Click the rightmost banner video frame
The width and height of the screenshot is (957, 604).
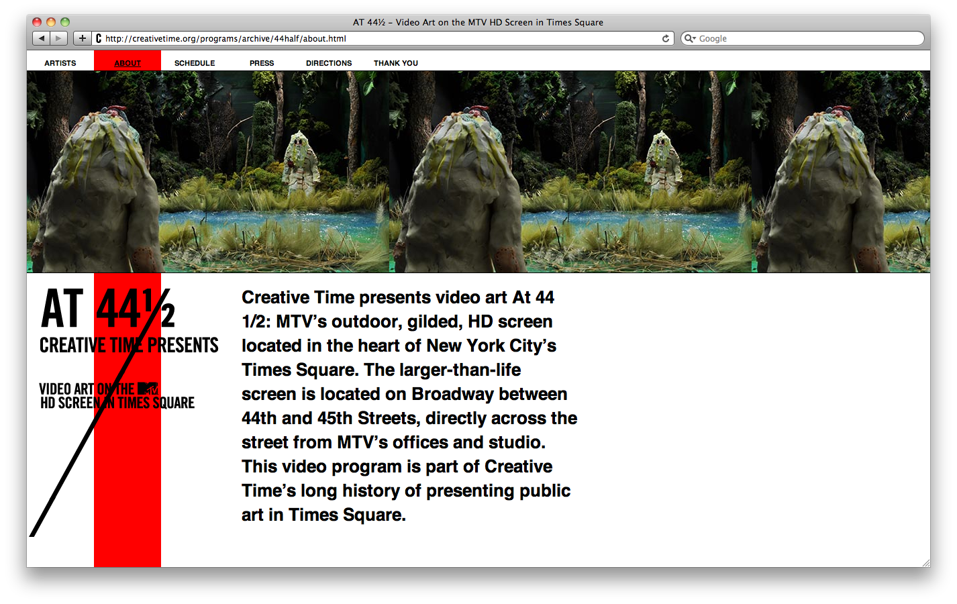841,172
